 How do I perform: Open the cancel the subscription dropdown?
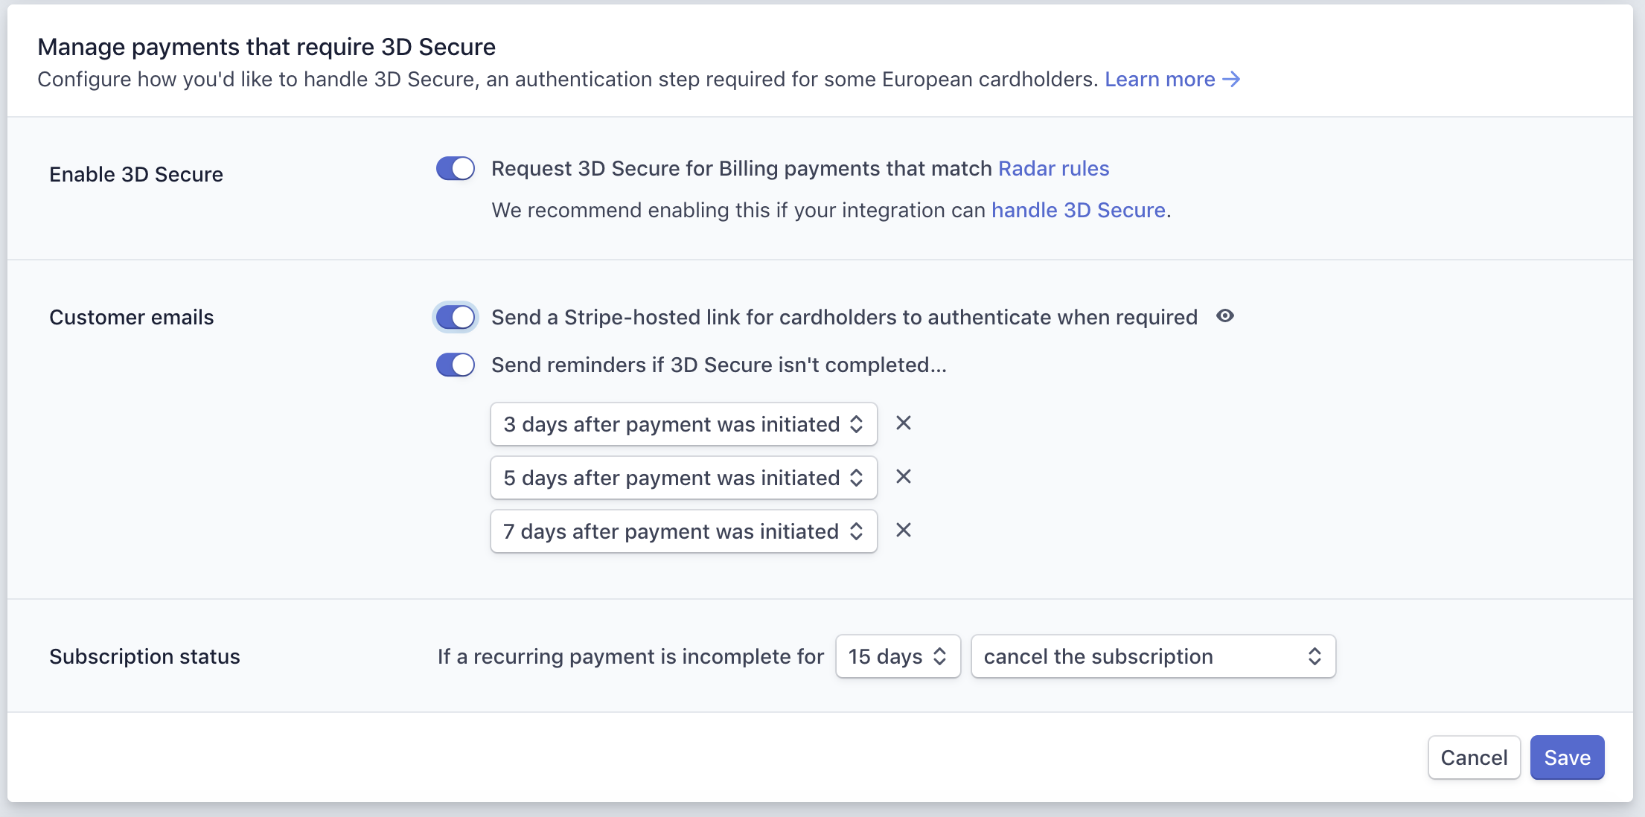[1153, 656]
